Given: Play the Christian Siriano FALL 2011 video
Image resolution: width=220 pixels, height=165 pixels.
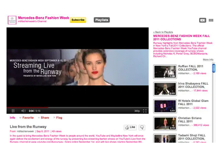Looking at the screenshot, I should coord(165,123).
